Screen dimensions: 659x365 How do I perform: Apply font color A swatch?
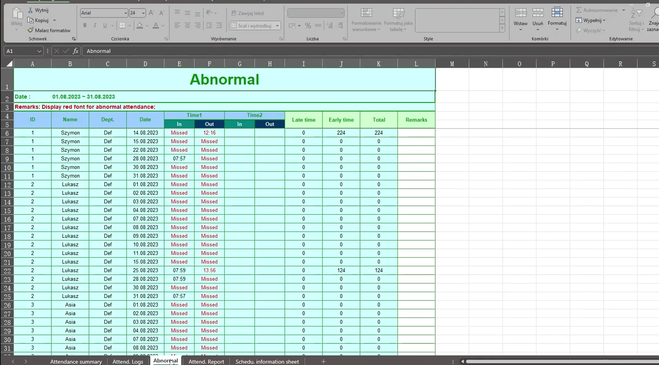pyautogui.click(x=156, y=25)
